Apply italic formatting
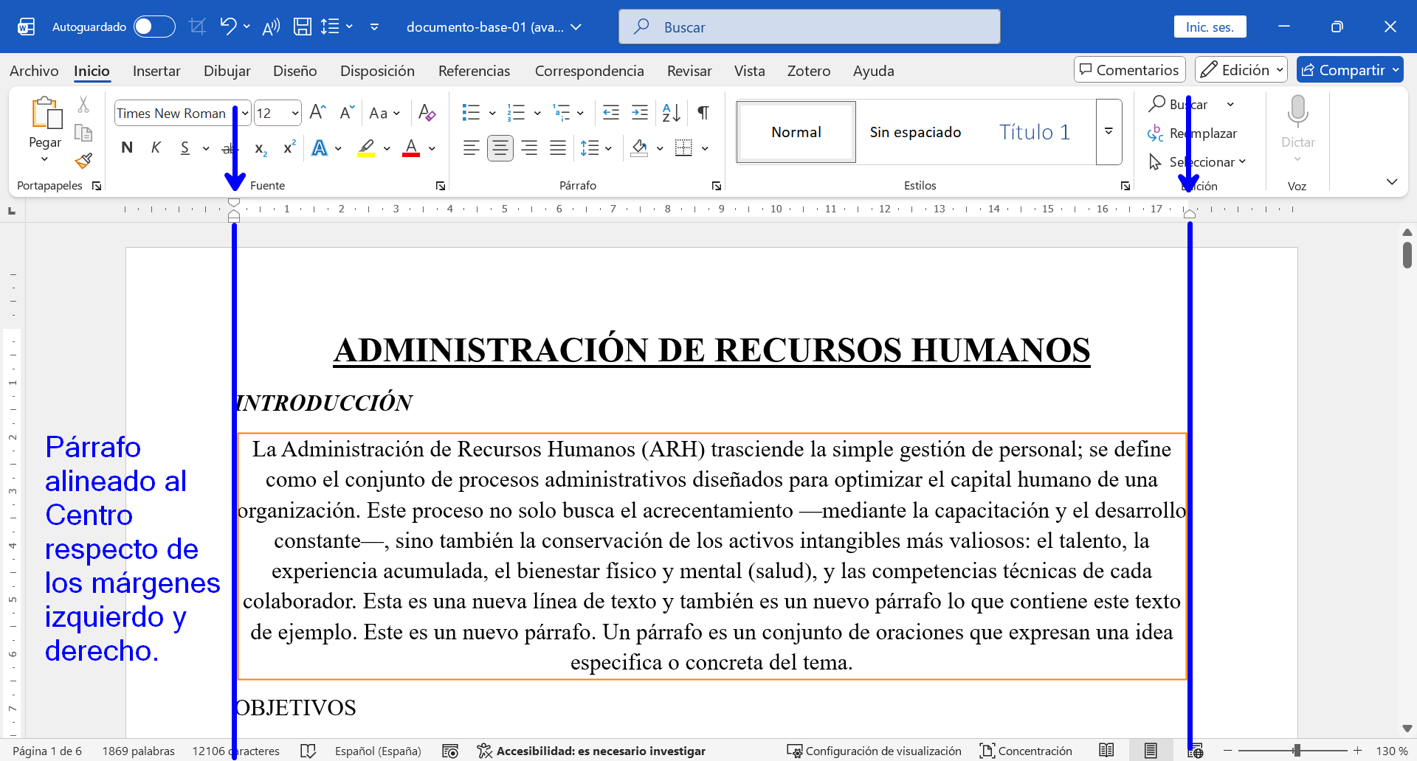The width and height of the screenshot is (1417, 761). [156, 147]
